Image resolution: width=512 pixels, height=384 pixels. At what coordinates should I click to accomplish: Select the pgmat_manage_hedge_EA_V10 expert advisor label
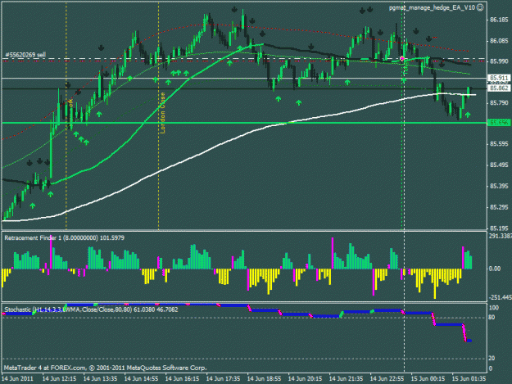point(432,7)
